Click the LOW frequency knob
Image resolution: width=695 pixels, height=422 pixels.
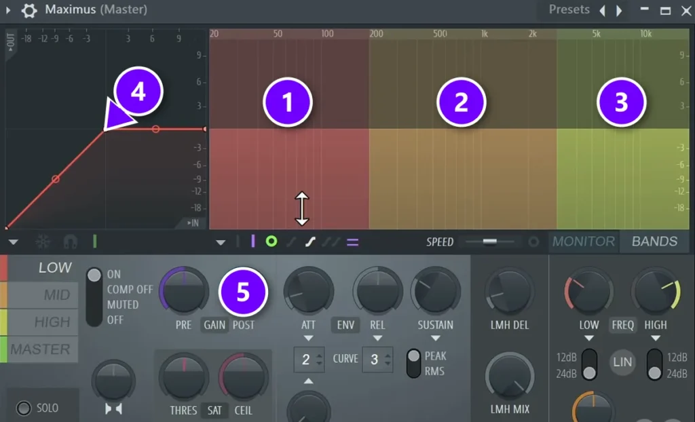click(588, 292)
